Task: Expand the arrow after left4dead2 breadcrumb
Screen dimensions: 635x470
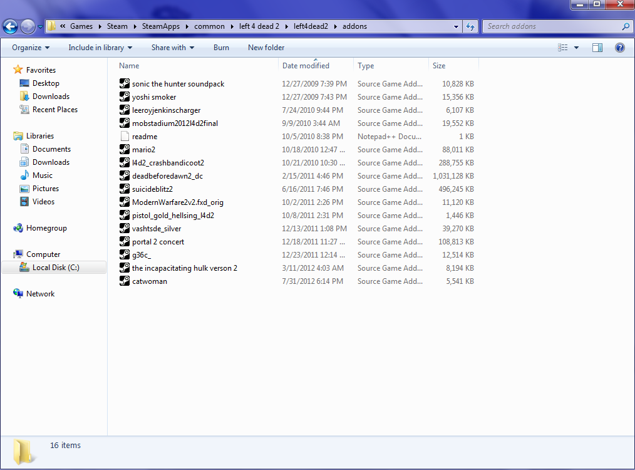Action: [x=336, y=26]
